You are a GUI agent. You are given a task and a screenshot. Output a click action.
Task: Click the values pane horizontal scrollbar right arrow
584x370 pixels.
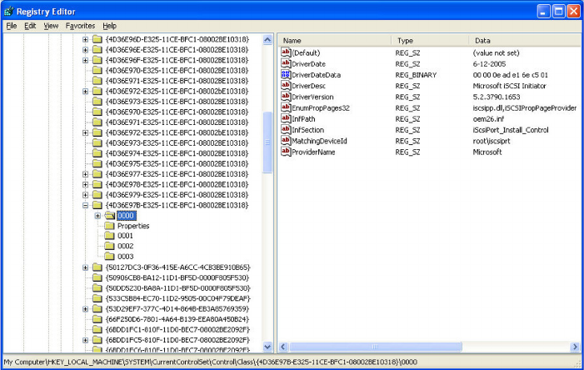(574, 347)
